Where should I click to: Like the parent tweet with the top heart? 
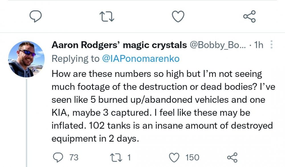point(178,17)
